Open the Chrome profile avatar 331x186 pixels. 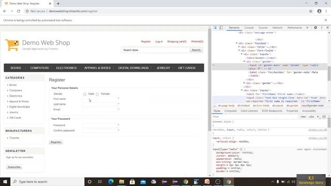coord(319,11)
